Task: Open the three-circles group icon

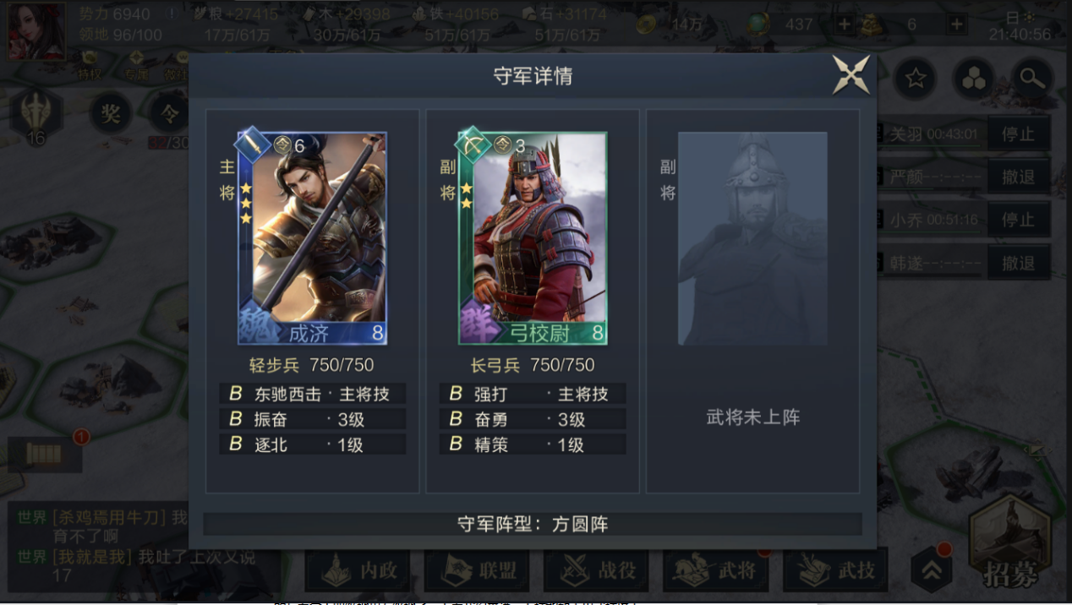Action: tap(974, 79)
